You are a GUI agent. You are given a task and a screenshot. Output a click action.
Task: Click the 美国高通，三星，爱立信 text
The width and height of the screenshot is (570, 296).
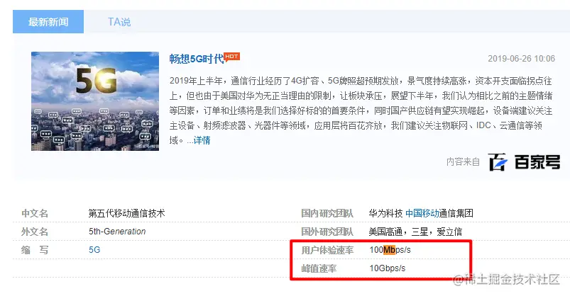point(415,232)
